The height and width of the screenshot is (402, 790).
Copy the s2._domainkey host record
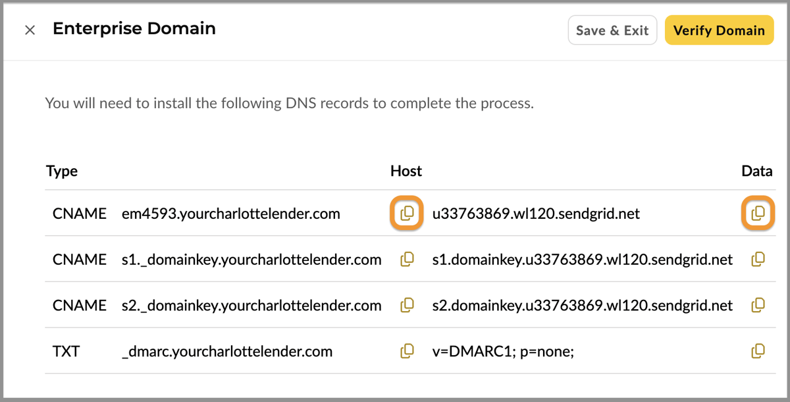pyautogui.click(x=406, y=305)
